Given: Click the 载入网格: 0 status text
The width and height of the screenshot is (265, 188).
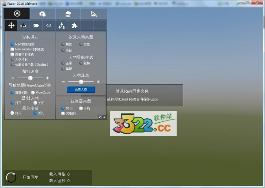Looking at the screenshot, I should (x=59, y=174).
